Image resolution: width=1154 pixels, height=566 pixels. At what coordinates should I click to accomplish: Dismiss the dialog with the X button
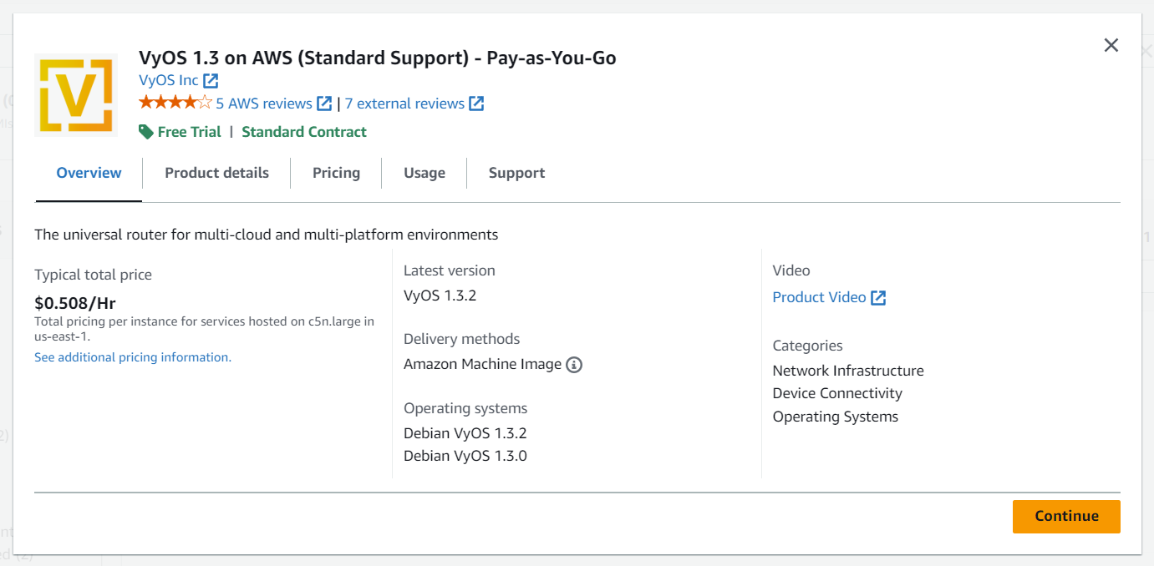coord(1111,45)
